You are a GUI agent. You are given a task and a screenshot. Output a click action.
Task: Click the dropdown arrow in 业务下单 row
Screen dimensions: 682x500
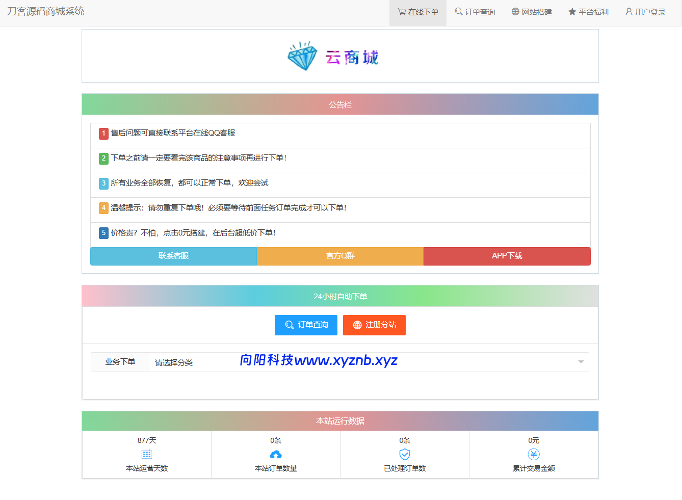[581, 362]
